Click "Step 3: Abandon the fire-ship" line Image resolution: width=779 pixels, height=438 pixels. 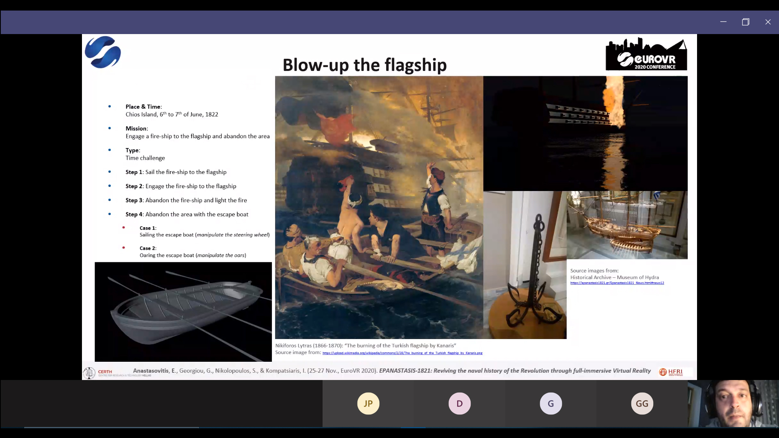tap(186, 200)
